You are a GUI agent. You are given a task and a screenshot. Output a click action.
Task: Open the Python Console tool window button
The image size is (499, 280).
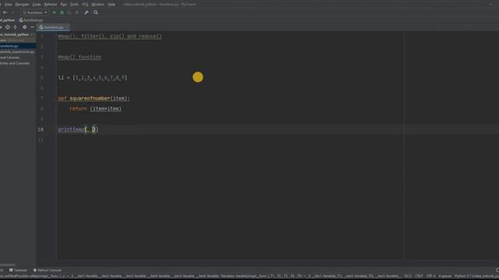point(48,270)
